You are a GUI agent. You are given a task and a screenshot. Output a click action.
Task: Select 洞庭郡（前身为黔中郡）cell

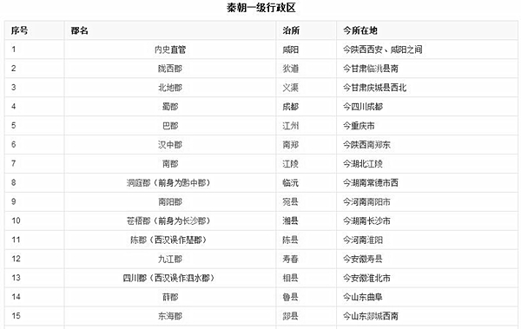click(x=170, y=183)
